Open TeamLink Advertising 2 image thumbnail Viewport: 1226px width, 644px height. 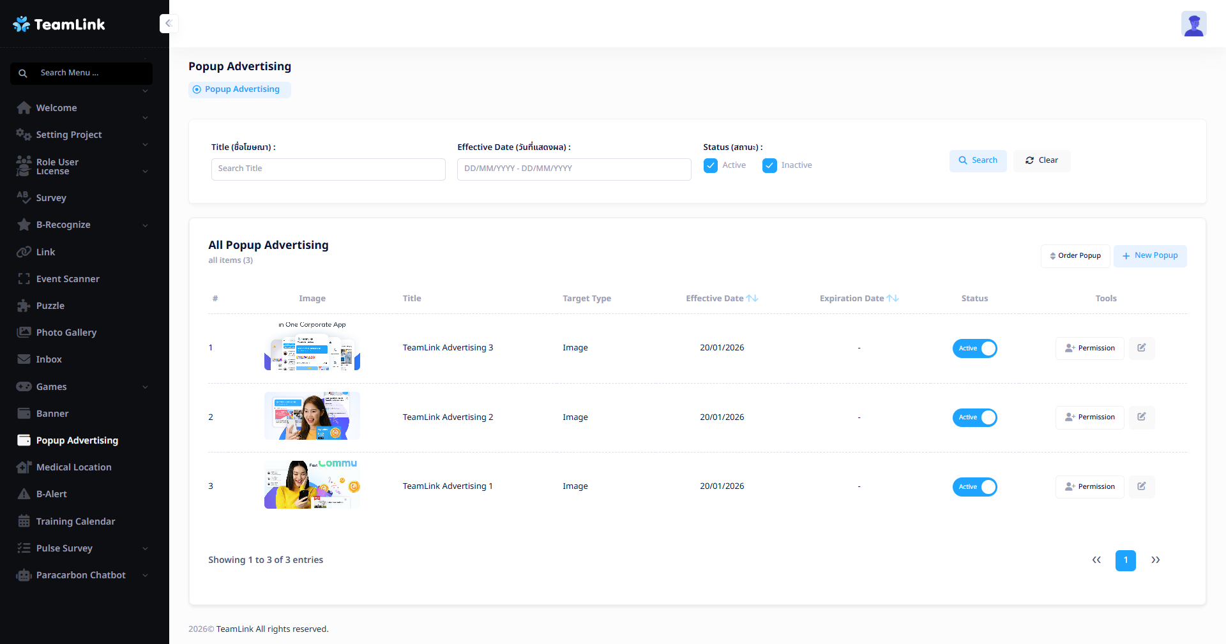312,416
